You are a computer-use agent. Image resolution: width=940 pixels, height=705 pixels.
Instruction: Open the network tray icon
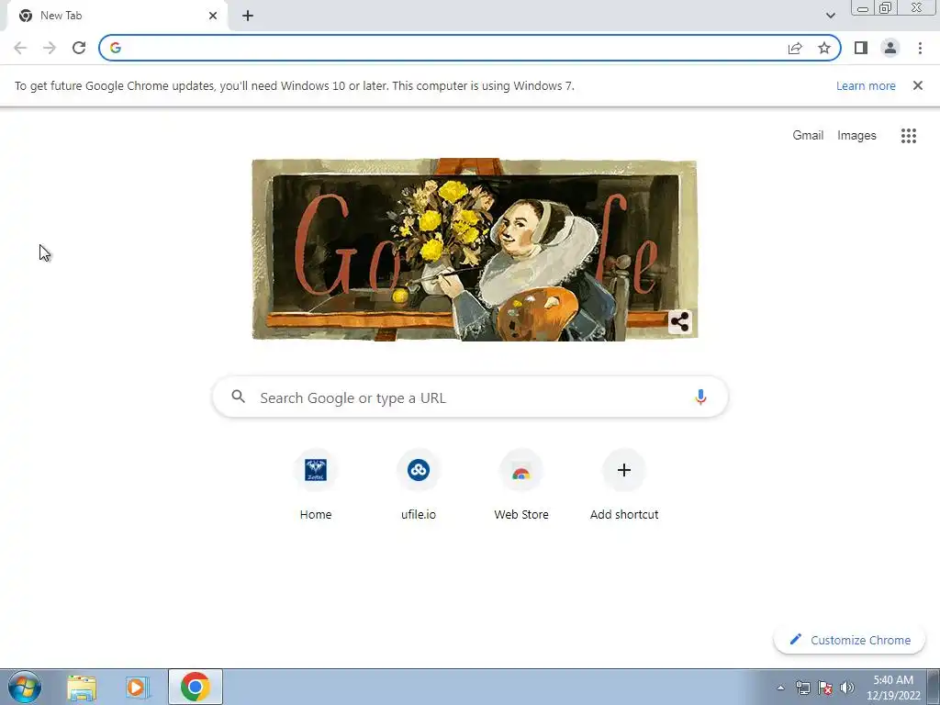[802, 688]
